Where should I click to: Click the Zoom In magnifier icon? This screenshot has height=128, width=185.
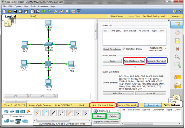55,11
